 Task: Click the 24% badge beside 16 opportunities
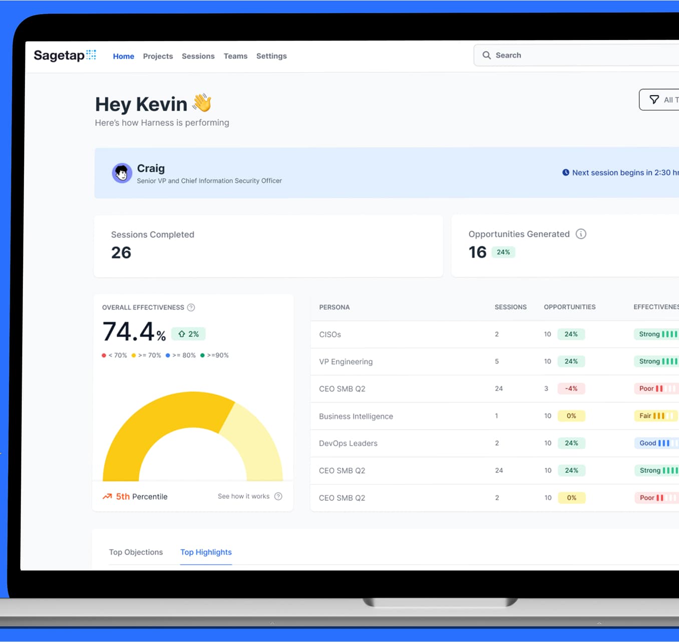(503, 252)
